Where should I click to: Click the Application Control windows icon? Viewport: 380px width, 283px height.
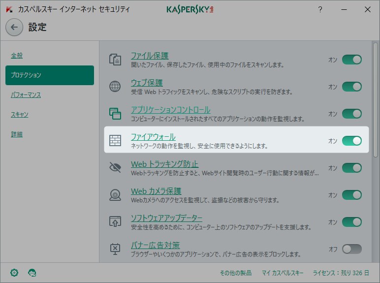click(115, 114)
